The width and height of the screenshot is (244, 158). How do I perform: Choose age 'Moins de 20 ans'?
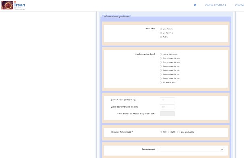point(161,54)
